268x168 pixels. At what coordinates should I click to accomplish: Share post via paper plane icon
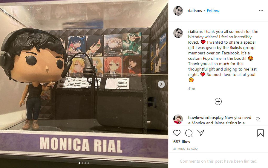[x=201, y=133]
